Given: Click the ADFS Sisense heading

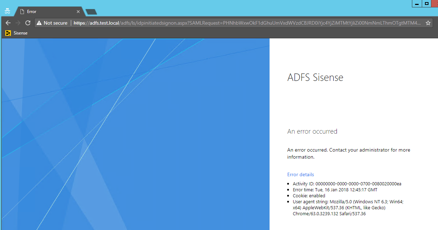Looking at the screenshot, I should (315, 77).
